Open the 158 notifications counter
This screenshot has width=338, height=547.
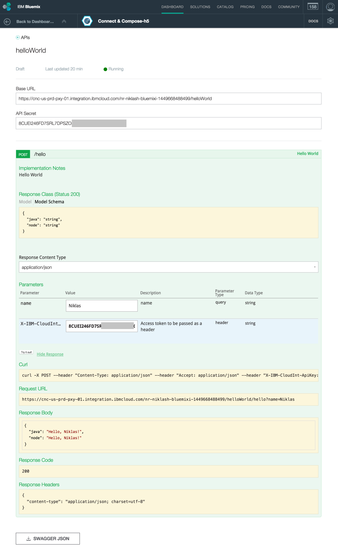pyautogui.click(x=313, y=7)
